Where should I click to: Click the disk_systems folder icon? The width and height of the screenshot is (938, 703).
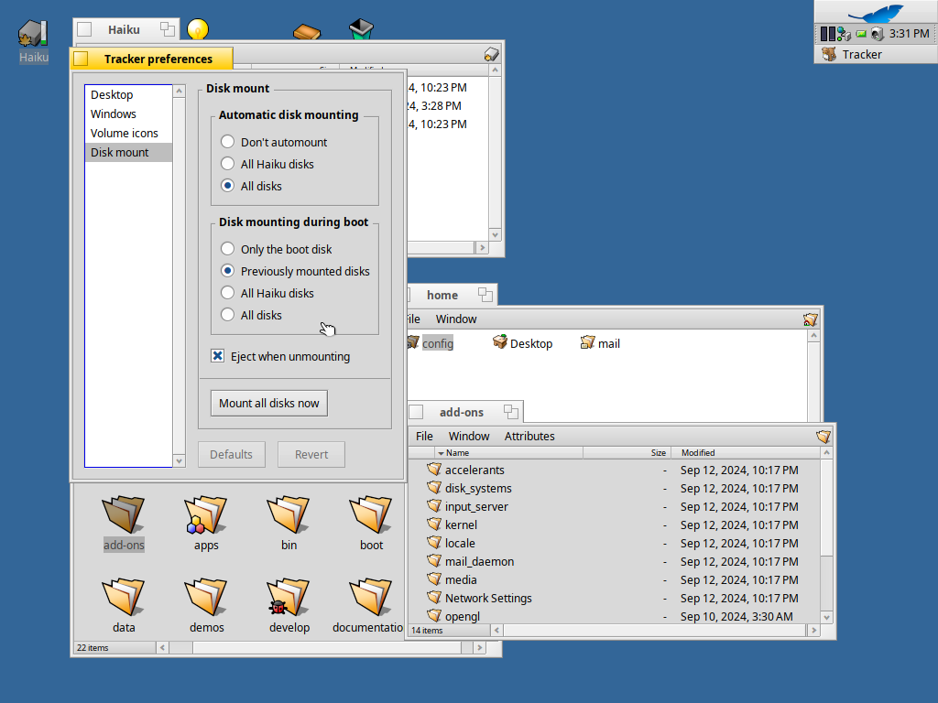[434, 488]
